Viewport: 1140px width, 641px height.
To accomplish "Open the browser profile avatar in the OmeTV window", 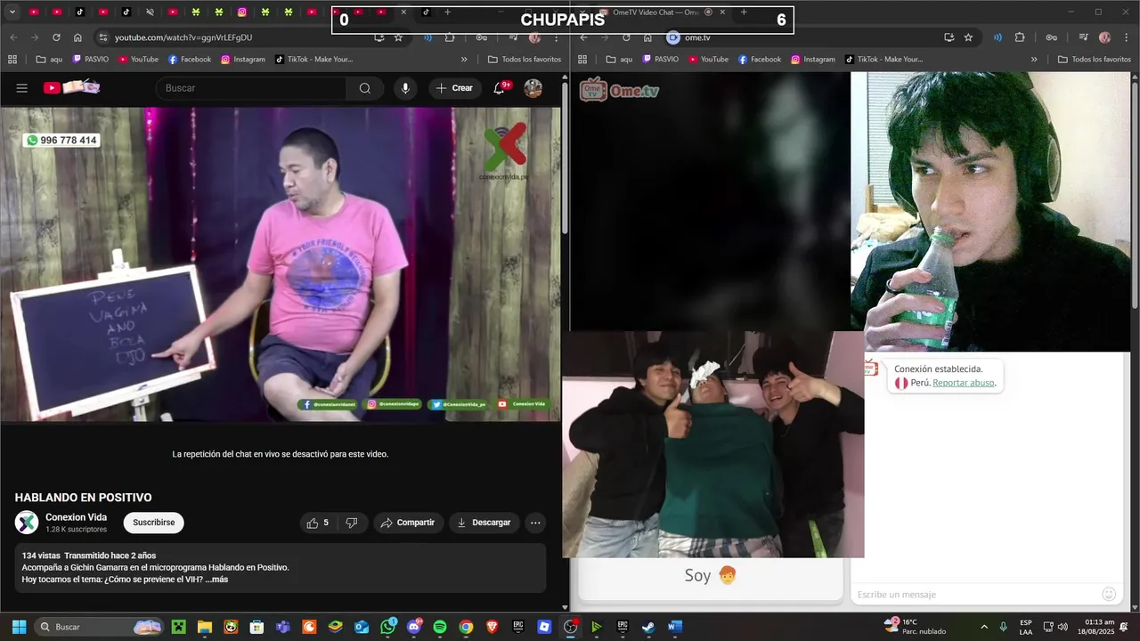I will point(1104,37).
